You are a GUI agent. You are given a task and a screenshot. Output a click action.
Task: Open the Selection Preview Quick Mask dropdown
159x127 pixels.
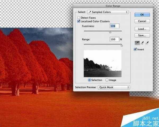114,87
